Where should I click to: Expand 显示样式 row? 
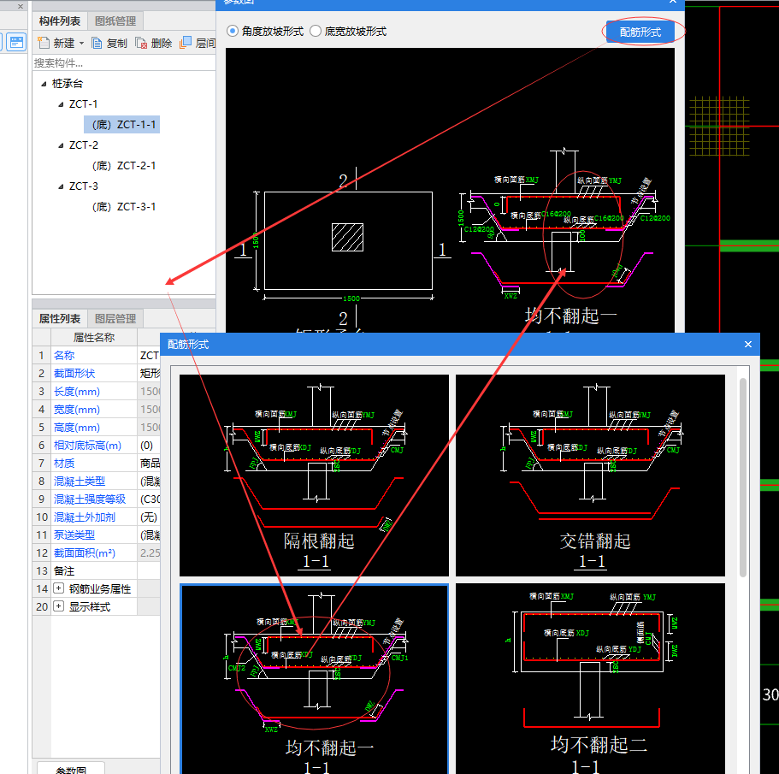[59, 606]
